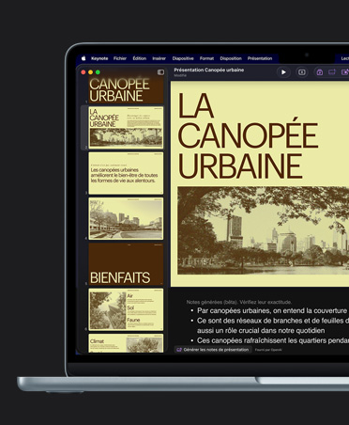Click the LA CANOPÉE URBAINE heading on slide
The height and width of the screenshot is (425, 349).
[247, 135]
